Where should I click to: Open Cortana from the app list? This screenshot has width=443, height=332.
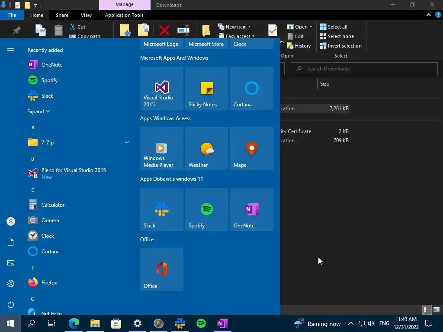coord(79,251)
